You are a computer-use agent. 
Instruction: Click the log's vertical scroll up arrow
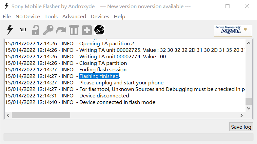pos(249,43)
